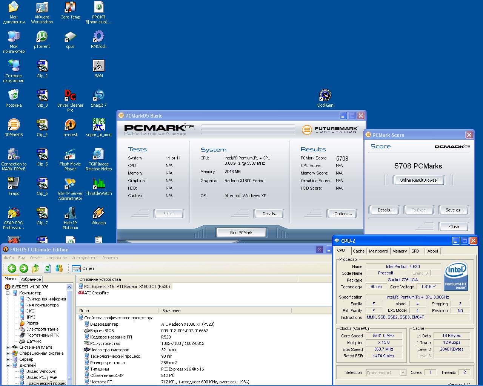
Task: Click EVEREST up-level toolbar icon
Action: tap(35, 268)
